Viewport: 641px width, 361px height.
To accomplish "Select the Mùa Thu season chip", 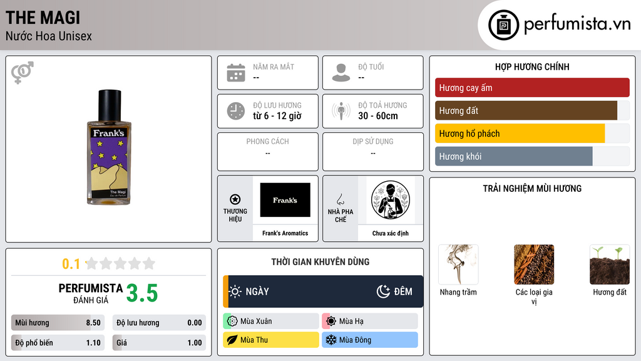I will [271, 340].
